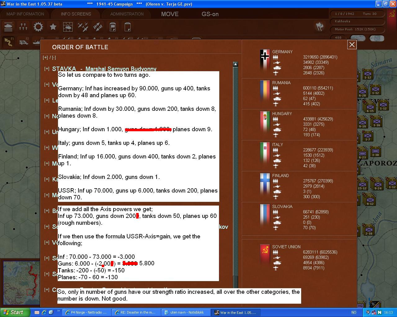Open the language indicator NO in system tray

point(354,312)
